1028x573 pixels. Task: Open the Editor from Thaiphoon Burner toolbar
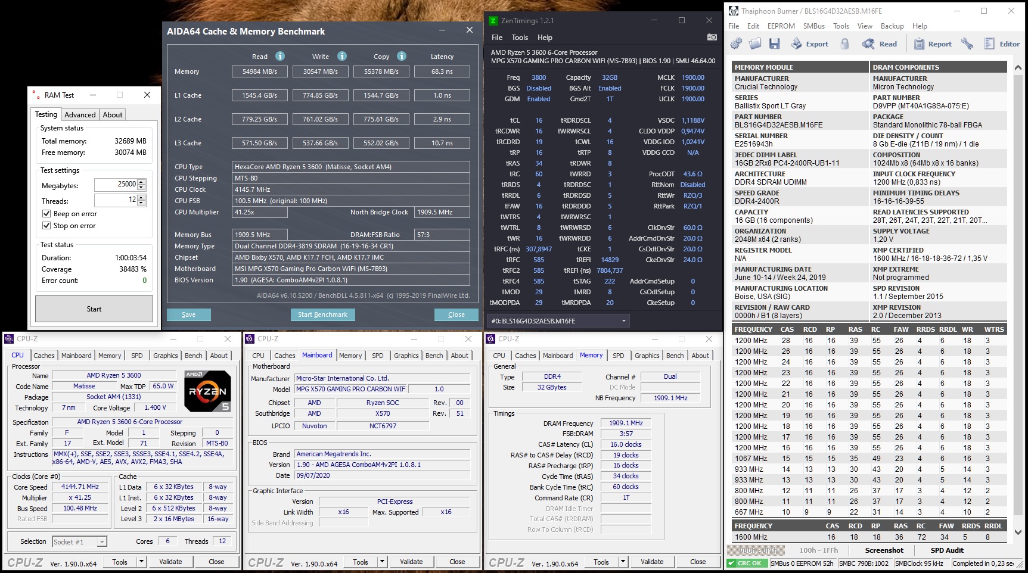[x=1002, y=43]
